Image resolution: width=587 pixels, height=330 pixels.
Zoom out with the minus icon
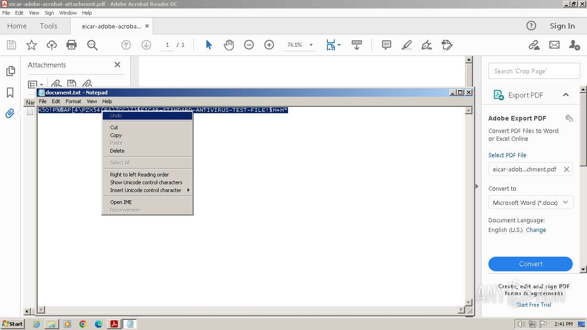249,45
